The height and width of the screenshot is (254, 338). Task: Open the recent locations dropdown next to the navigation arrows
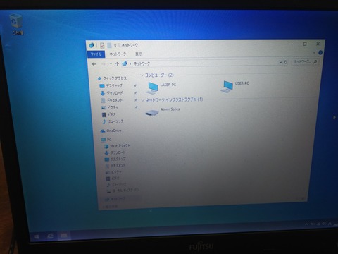coord(111,64)
